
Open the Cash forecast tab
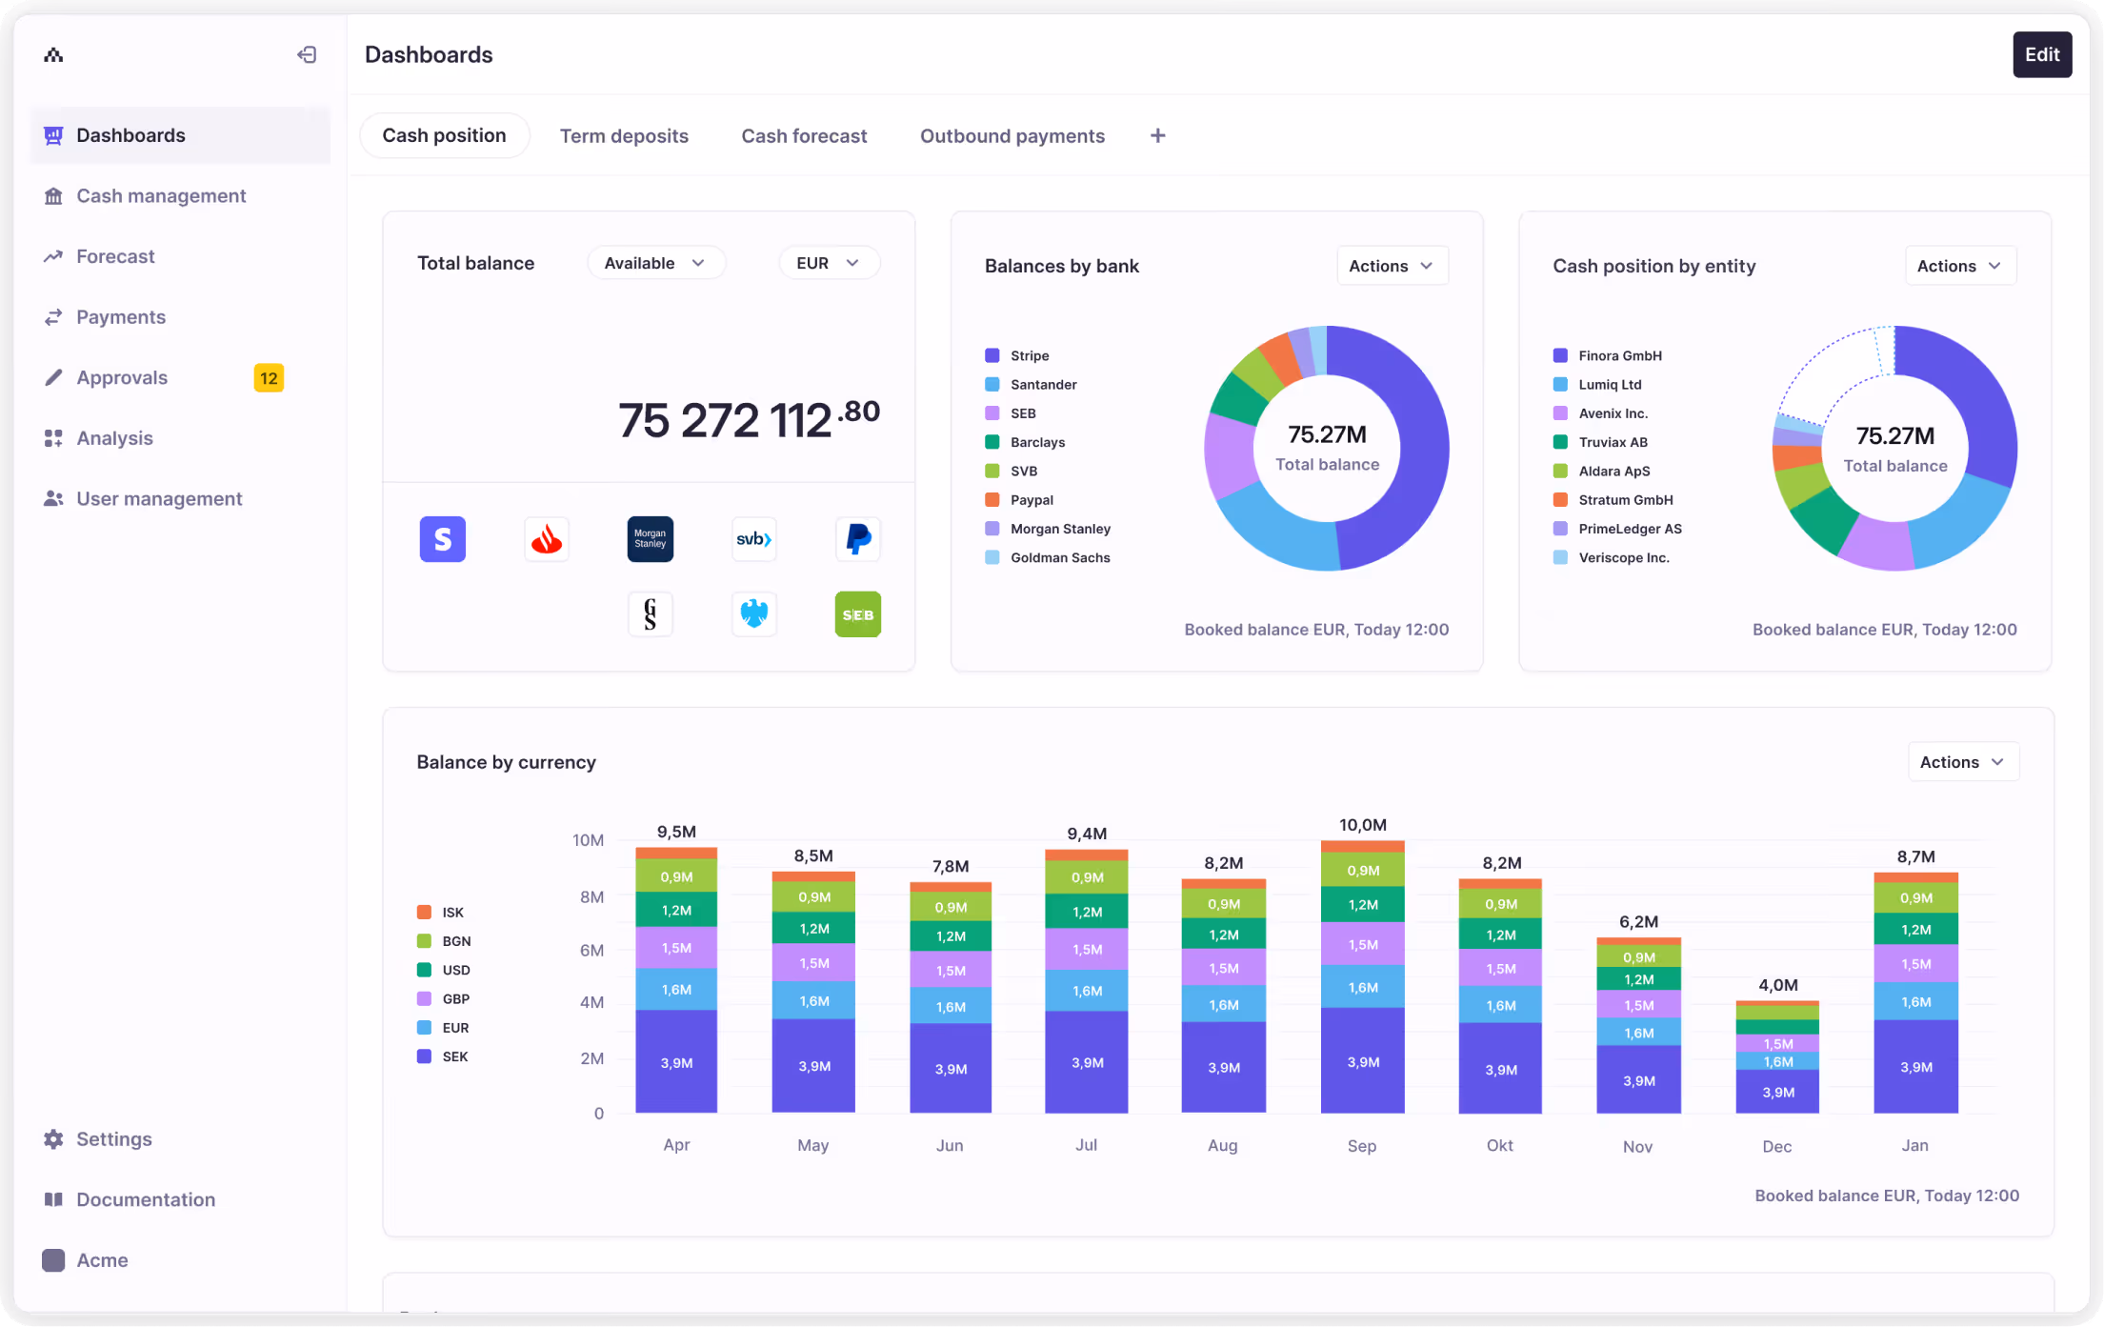804,135
